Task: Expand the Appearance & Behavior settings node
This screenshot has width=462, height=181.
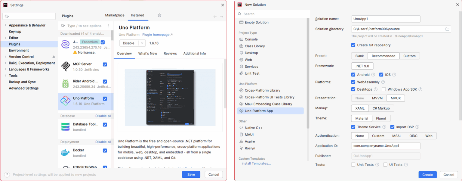Action: pyautogui.click(x=5, y=25)
